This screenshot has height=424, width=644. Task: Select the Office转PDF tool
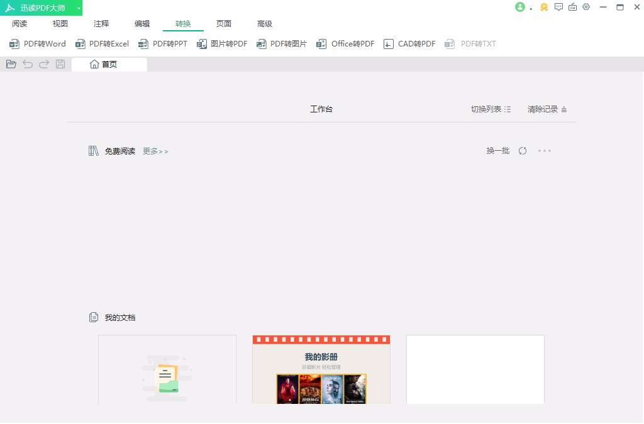tap(345, 44)
